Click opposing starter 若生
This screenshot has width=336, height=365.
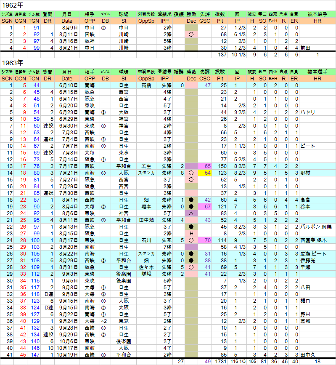tap(146, 166)
